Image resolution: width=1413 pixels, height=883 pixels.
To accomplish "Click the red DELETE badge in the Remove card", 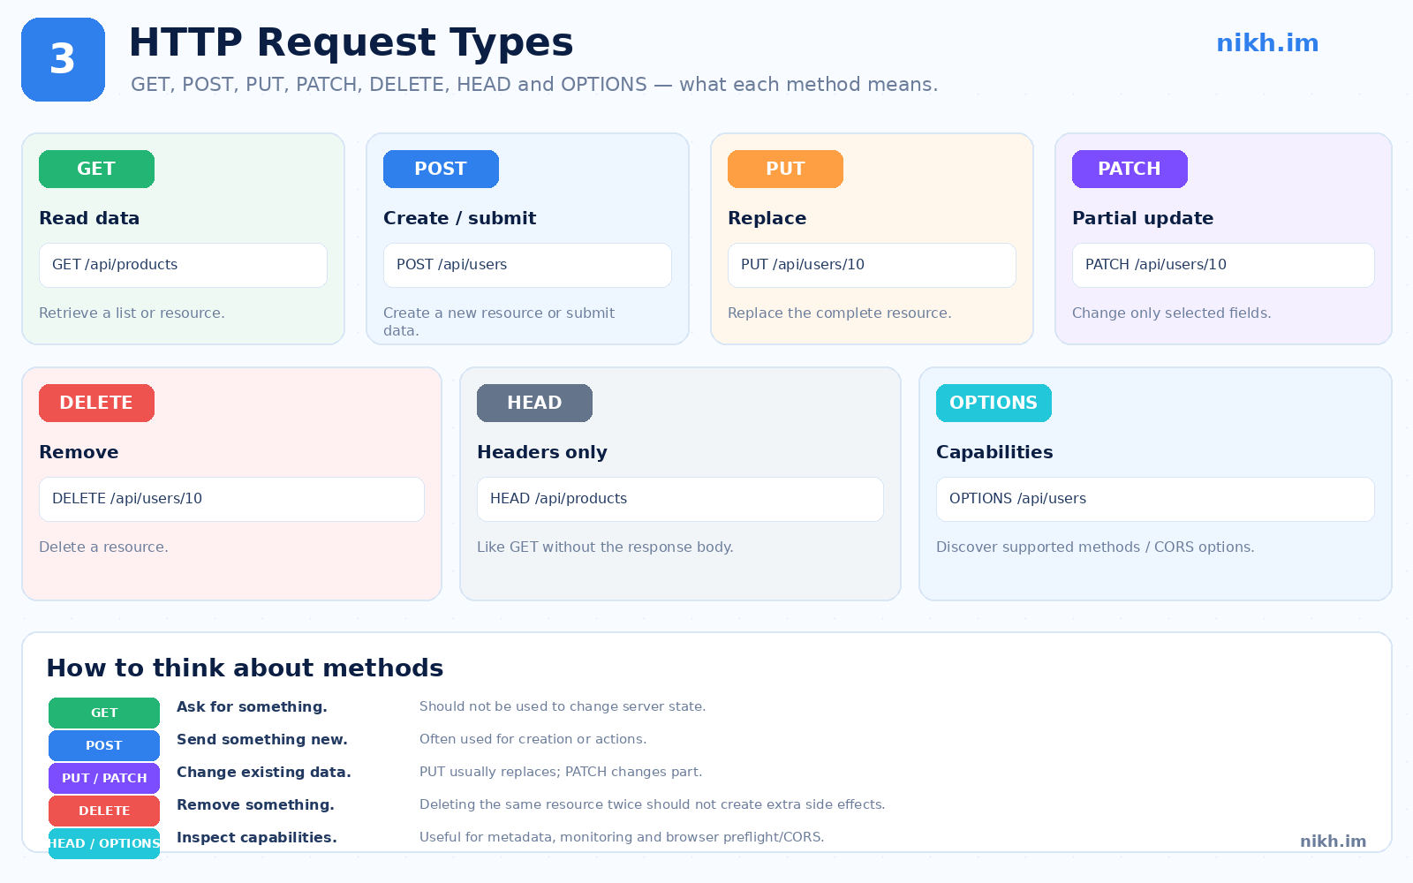I will point(96,403).
